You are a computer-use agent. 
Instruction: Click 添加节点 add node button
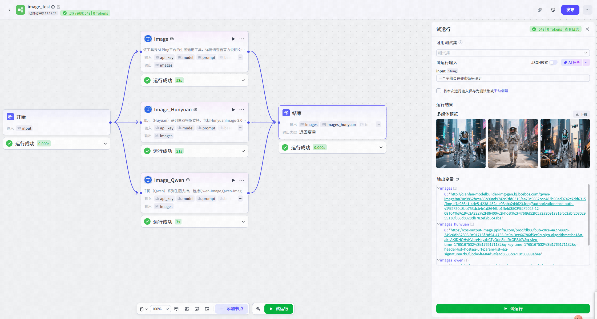coord(232,309)
